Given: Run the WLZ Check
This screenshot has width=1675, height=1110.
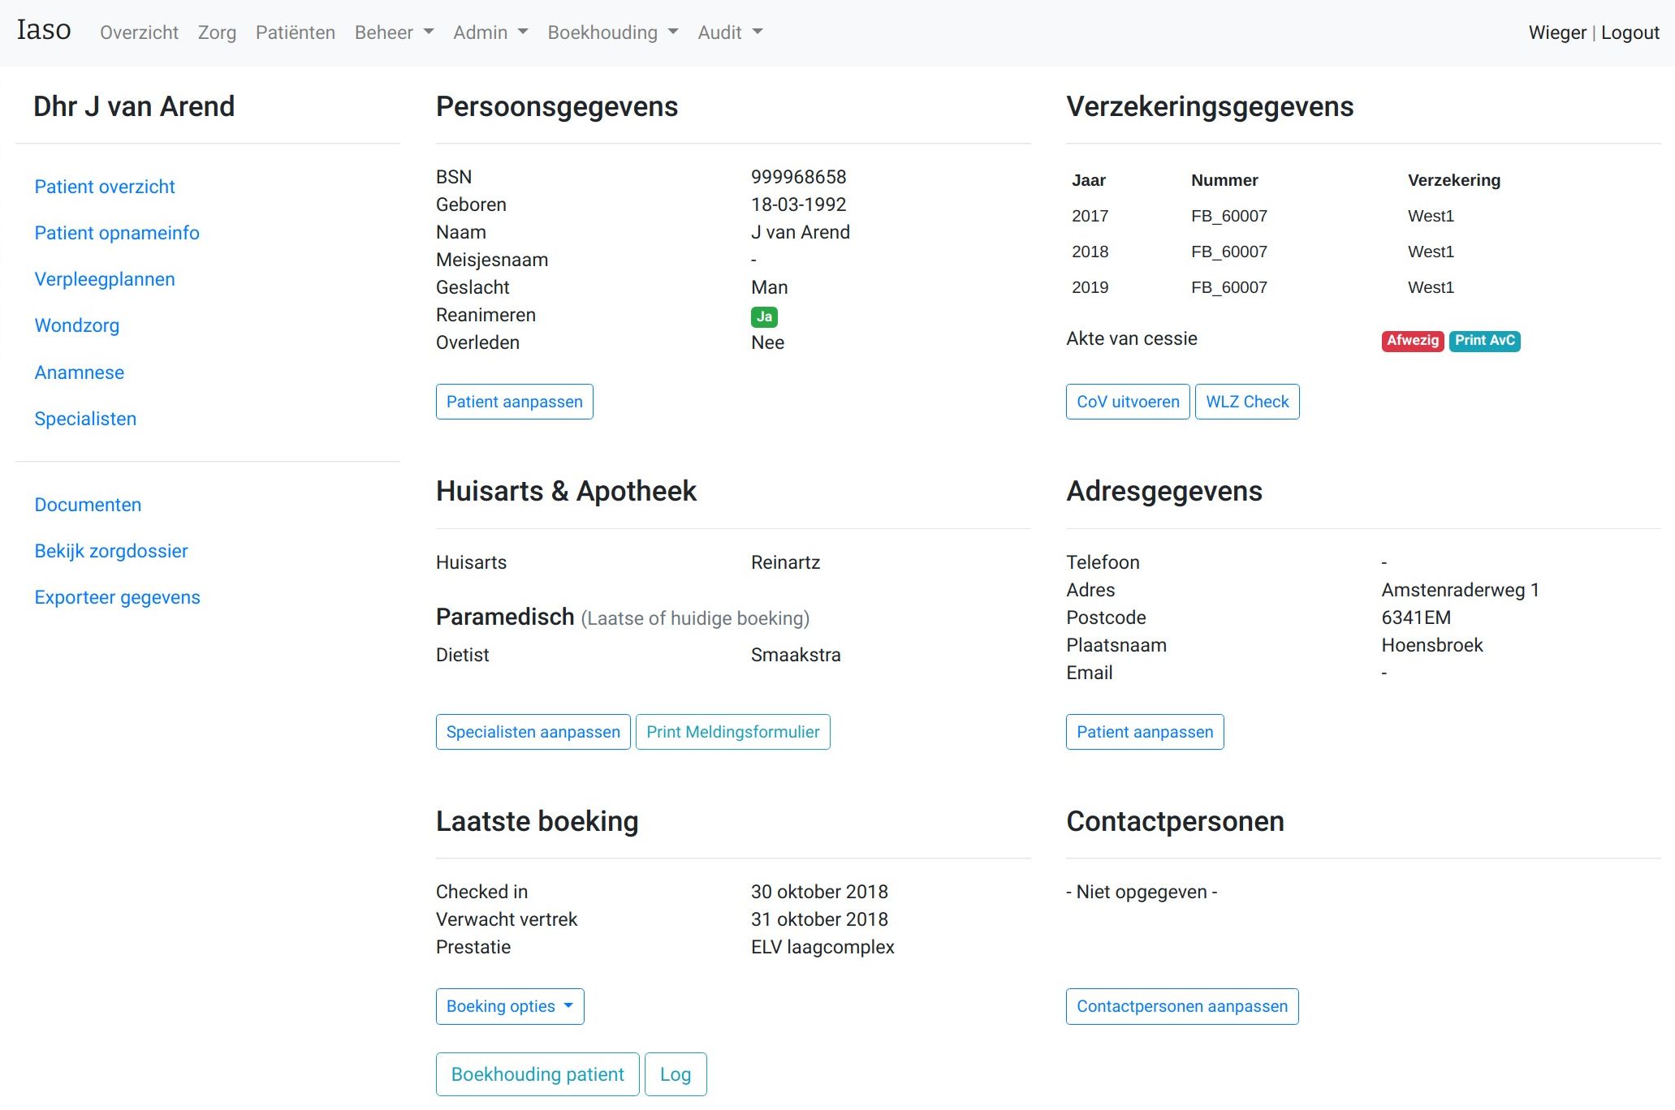Looking at the screenshot, I should coord(1246,402).
